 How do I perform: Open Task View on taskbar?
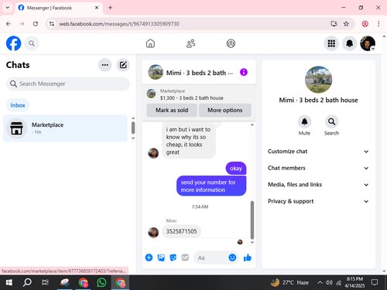(x=45, y=282)
